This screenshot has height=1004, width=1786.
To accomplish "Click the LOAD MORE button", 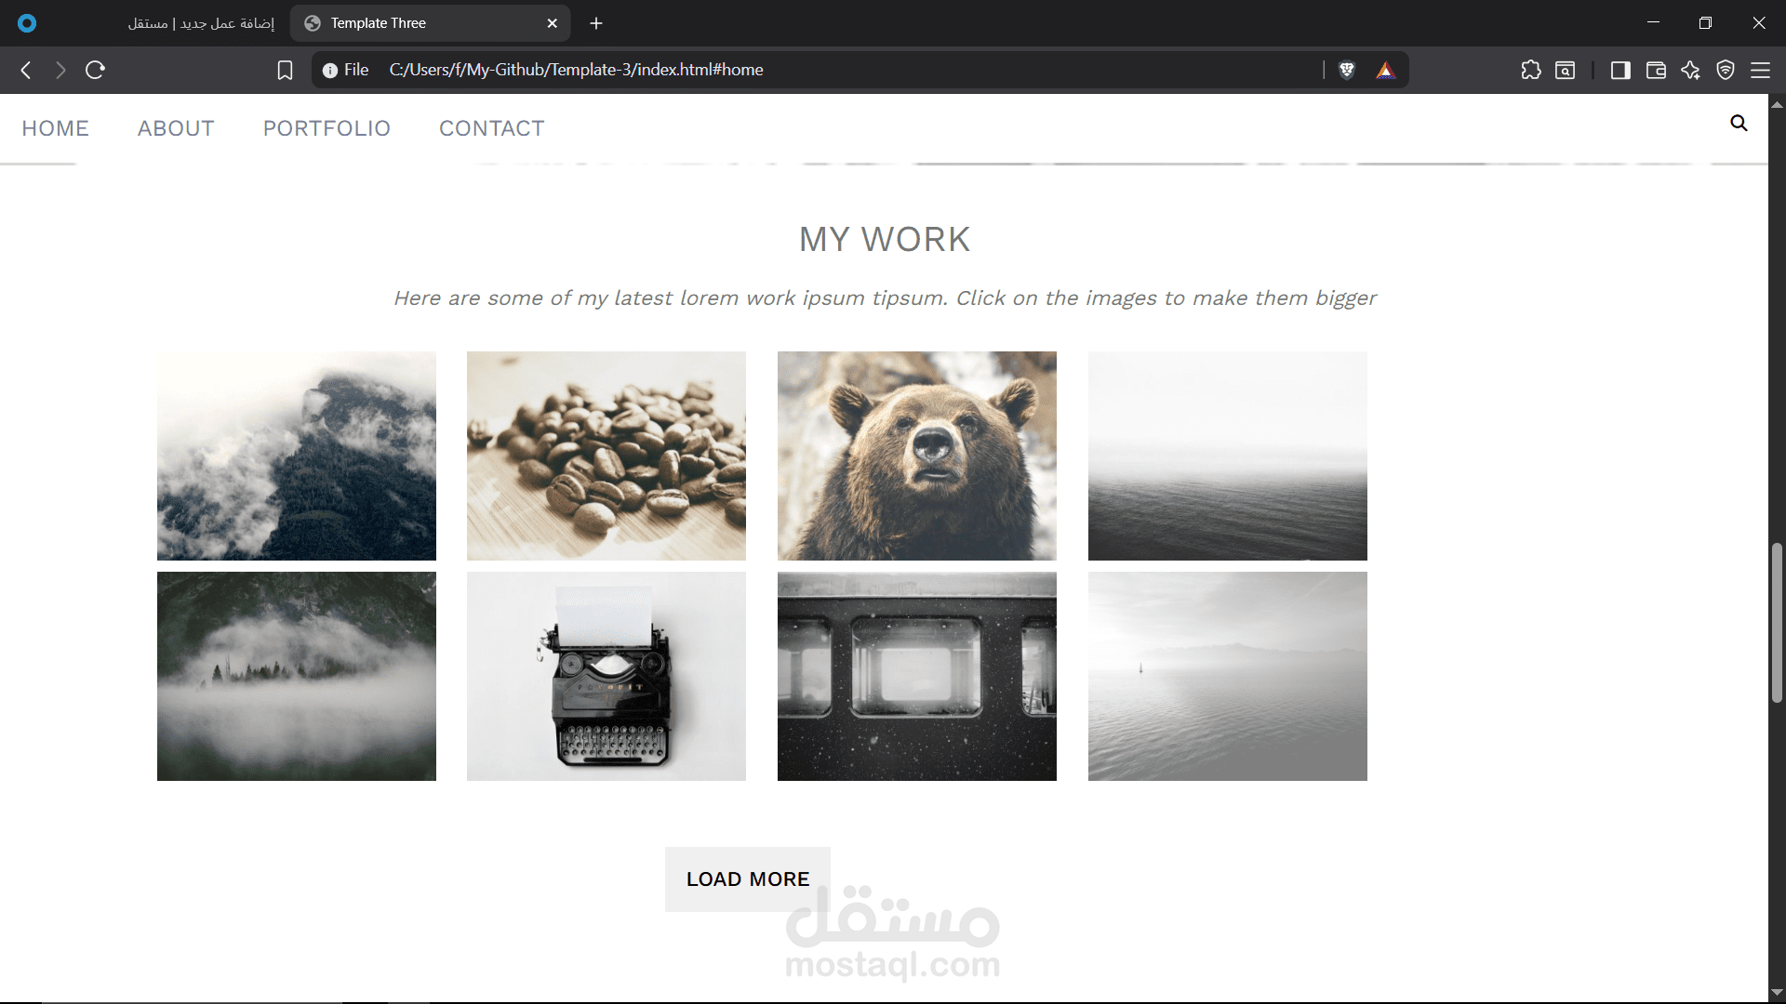I will tap(748, 878).
